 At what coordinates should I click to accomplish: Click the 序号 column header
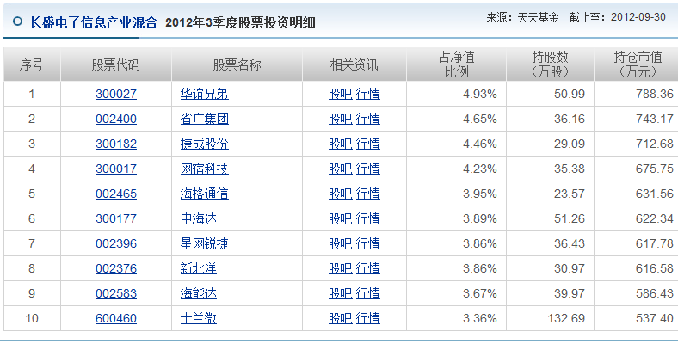(32, 64)
